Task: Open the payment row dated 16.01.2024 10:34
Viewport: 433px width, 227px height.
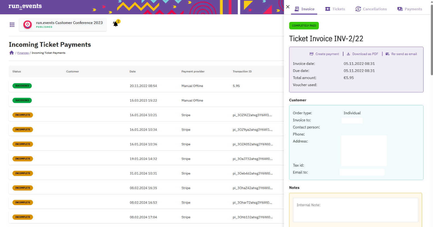Action: click(146, 130)
